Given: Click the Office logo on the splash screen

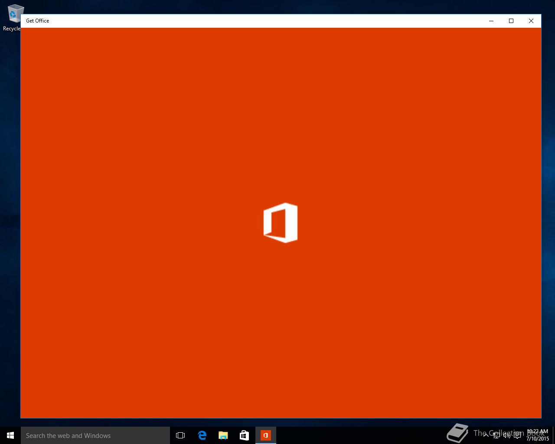Looking at the screenshot, I should [281, 223].
